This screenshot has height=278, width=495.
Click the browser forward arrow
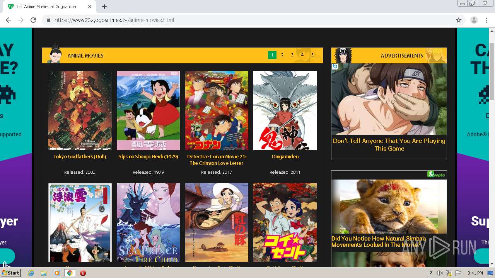(21, 20)
